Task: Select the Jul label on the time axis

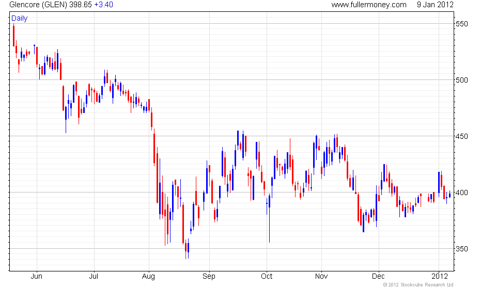Action: click(94, 277)
